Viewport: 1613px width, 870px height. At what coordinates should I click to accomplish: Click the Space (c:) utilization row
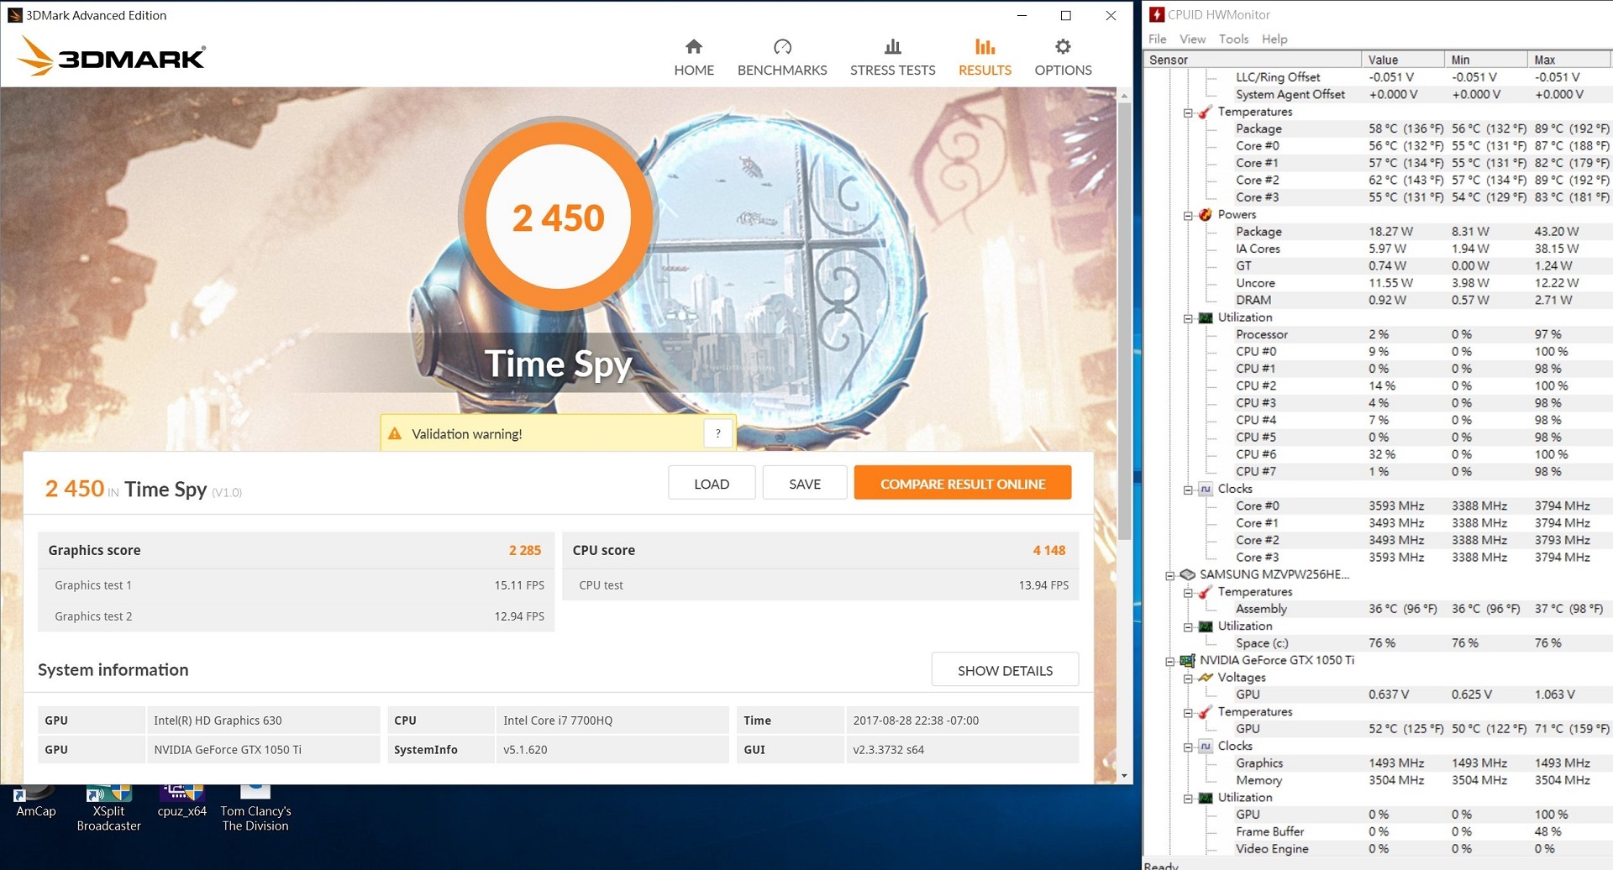coord(1421,643)
